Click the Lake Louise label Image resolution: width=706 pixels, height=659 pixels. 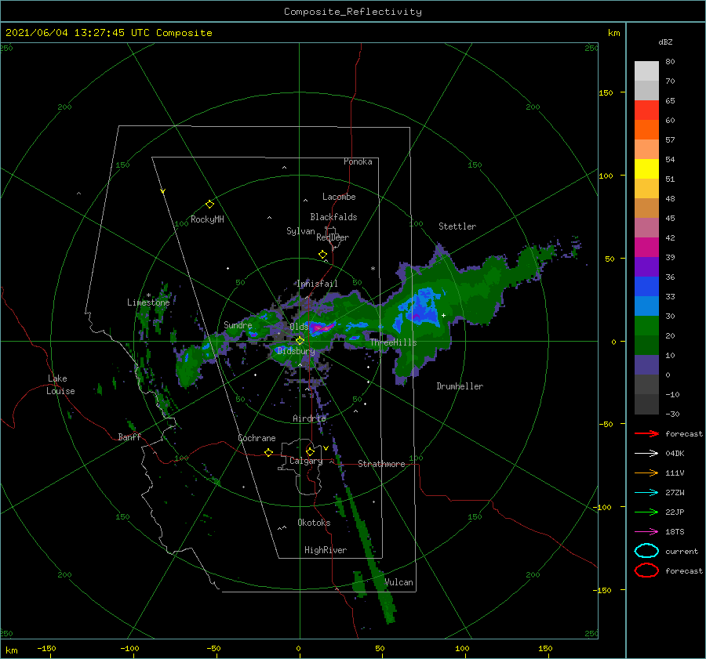(60, 385)
